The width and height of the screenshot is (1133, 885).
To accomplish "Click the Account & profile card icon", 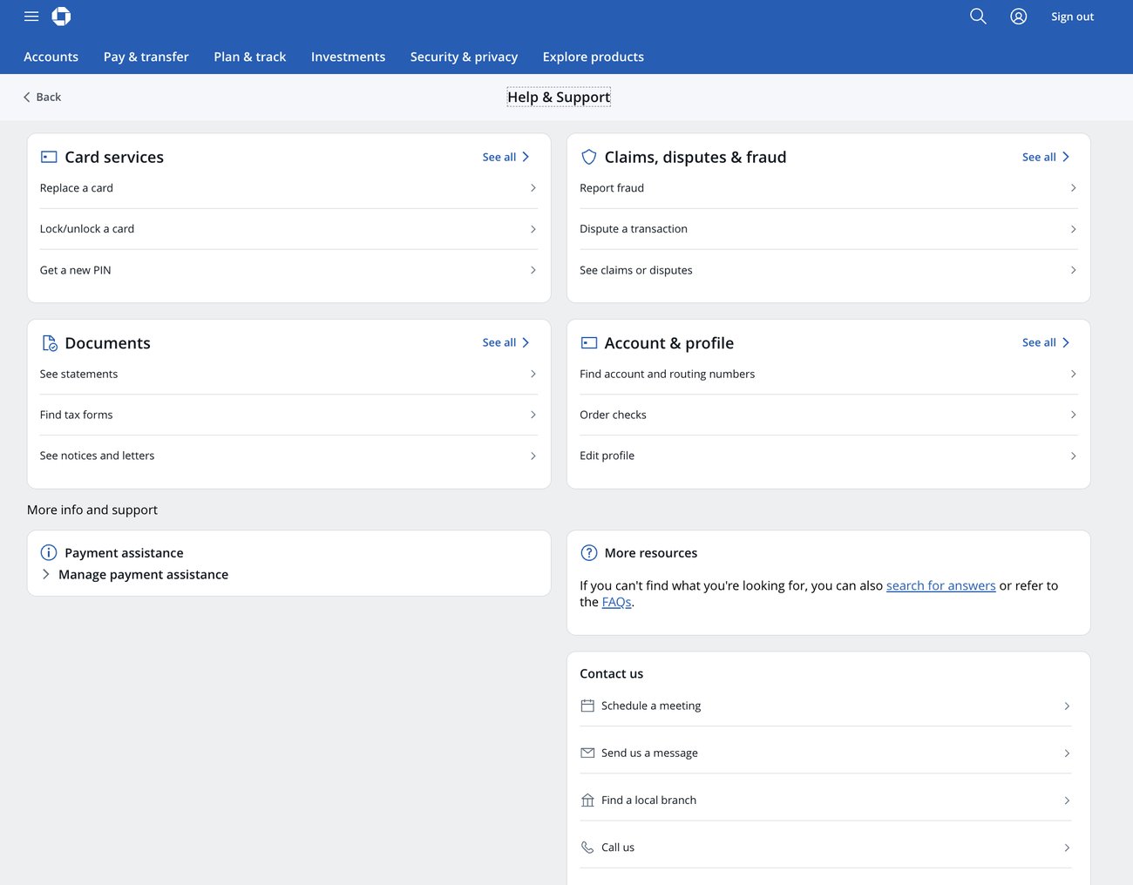I will tap(589, 343).
